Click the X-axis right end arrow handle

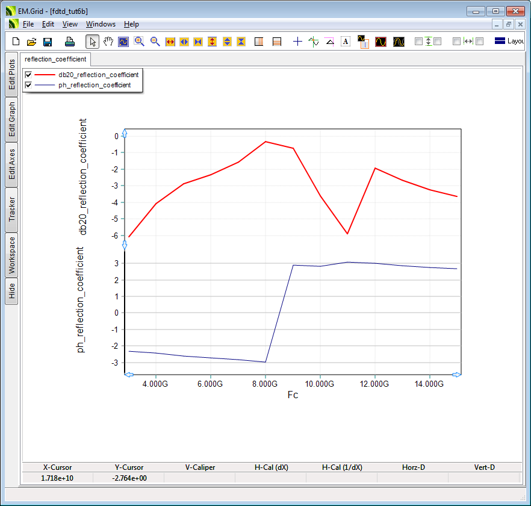point(457,375)
